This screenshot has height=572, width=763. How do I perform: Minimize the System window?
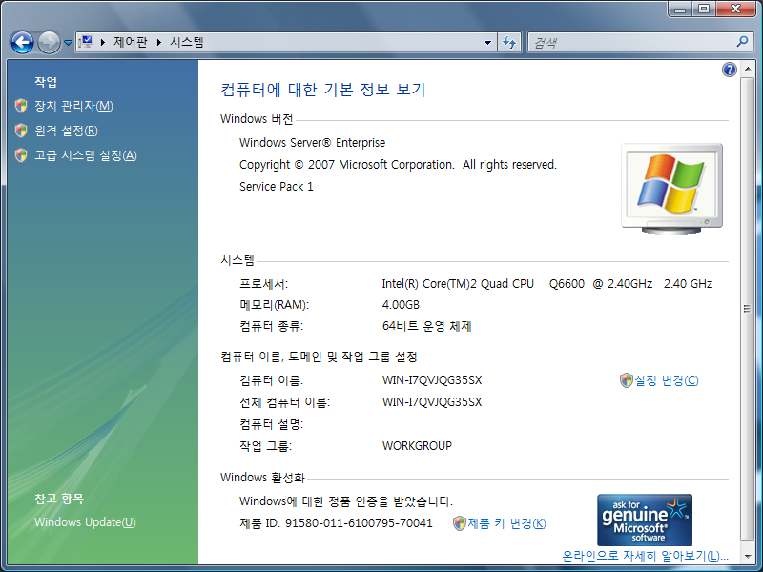tap(680, 10)
